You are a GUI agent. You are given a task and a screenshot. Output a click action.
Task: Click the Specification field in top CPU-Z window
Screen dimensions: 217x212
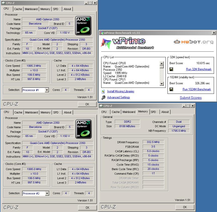[x=58, y=40]
